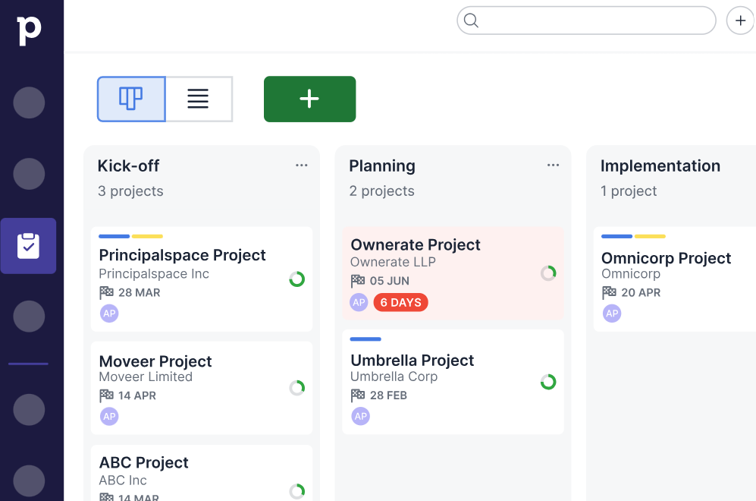The height and width of the screenshot is (501, 756).
Task: Click the flag icon on Principalspace Project
Action: click(106, 292)
